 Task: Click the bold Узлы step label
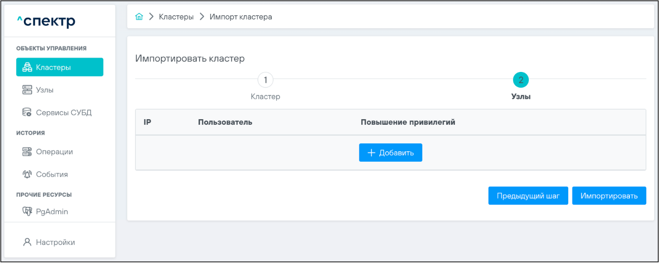tap(521, 97)
